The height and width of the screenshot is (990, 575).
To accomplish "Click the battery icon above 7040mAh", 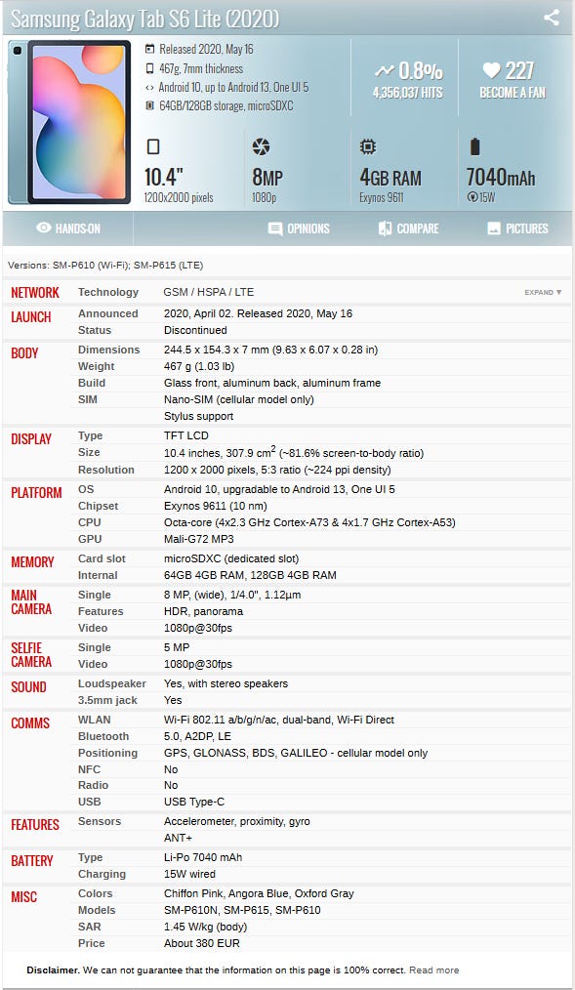I will pyautogui.click(x=474, y=147).
